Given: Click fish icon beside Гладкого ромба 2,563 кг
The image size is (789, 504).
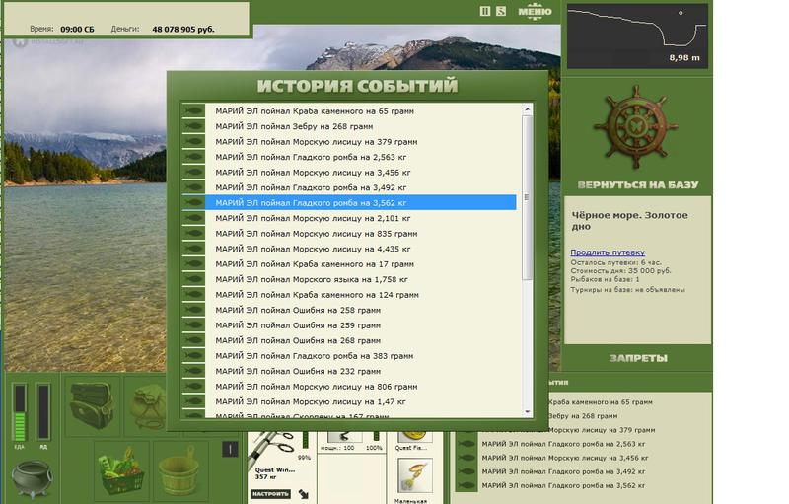Looking at the screenshot, I should (193, 157).
